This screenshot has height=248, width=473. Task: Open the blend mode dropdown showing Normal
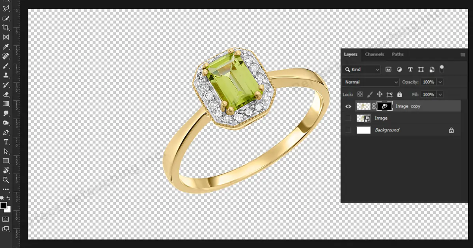pyautogui.click(x=371, y=82)
